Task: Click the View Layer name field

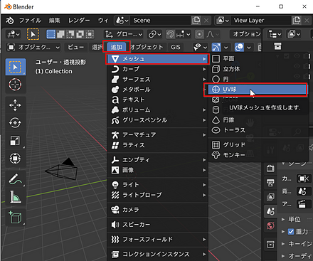Action: click(262, 21)
